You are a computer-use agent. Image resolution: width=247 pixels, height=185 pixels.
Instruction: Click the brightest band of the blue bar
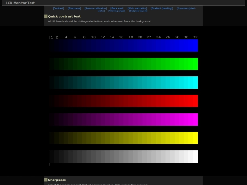pos(195,46)
